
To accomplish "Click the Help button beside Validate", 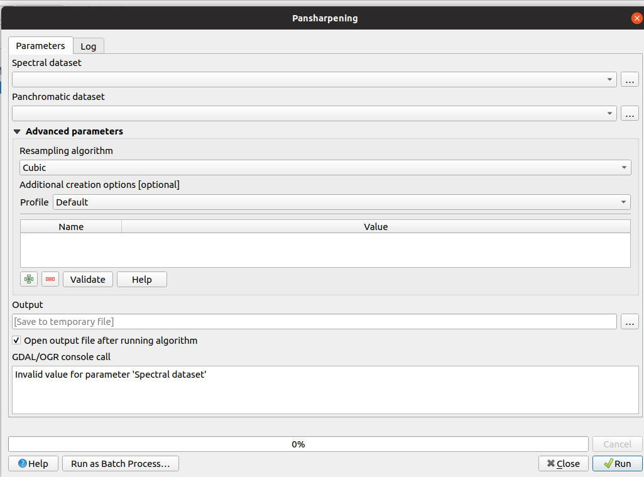I will [142, 279].
